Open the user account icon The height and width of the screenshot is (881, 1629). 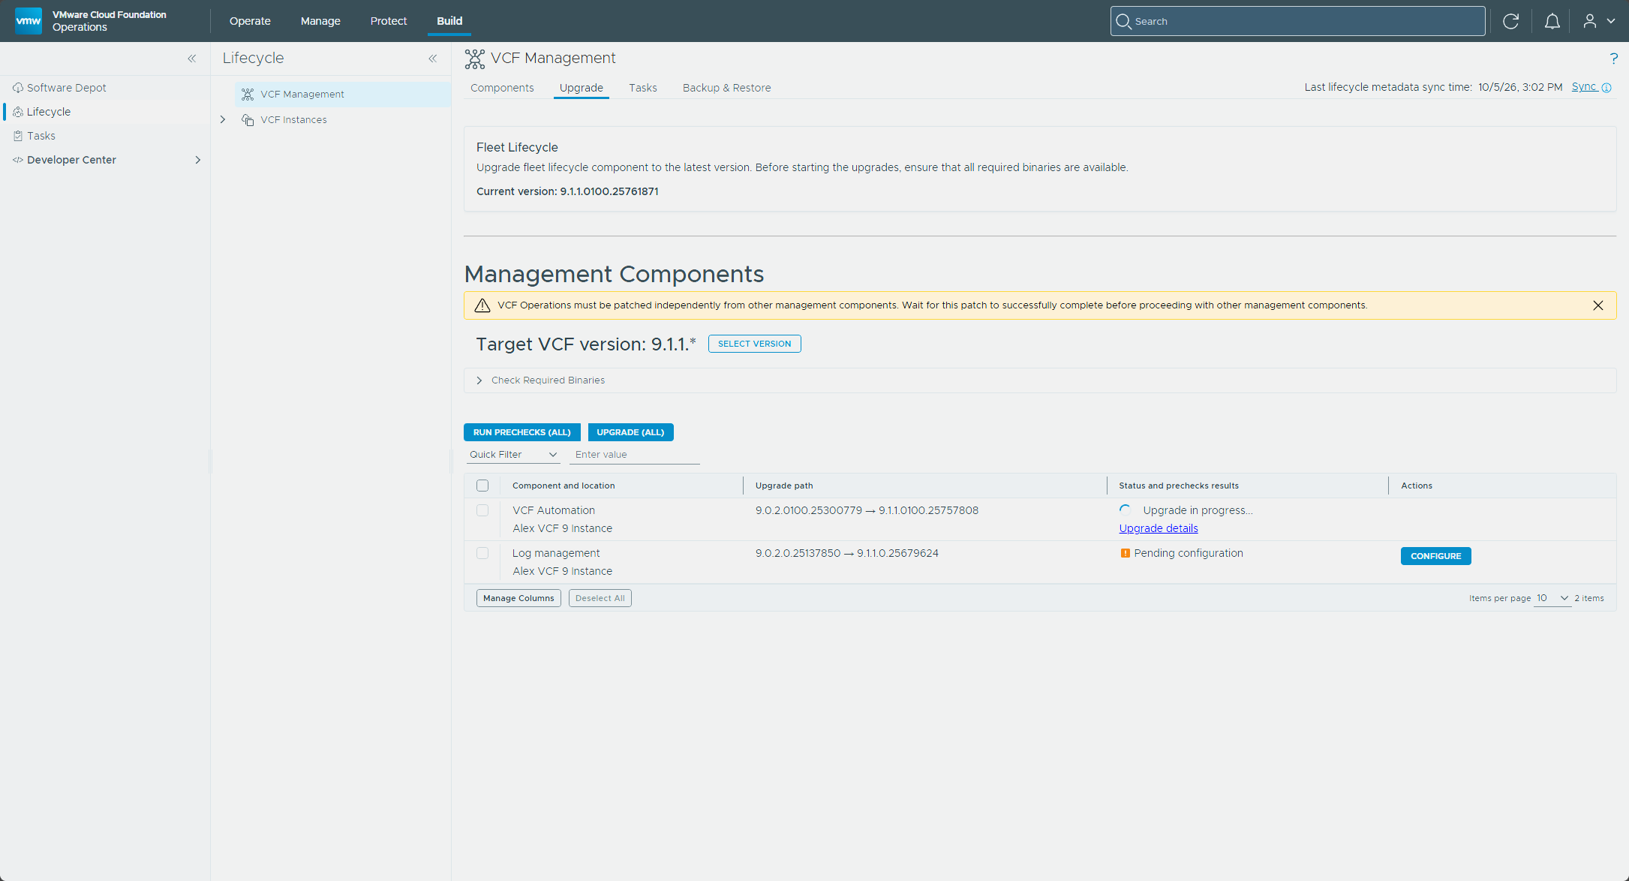(x=1589, y=21)
